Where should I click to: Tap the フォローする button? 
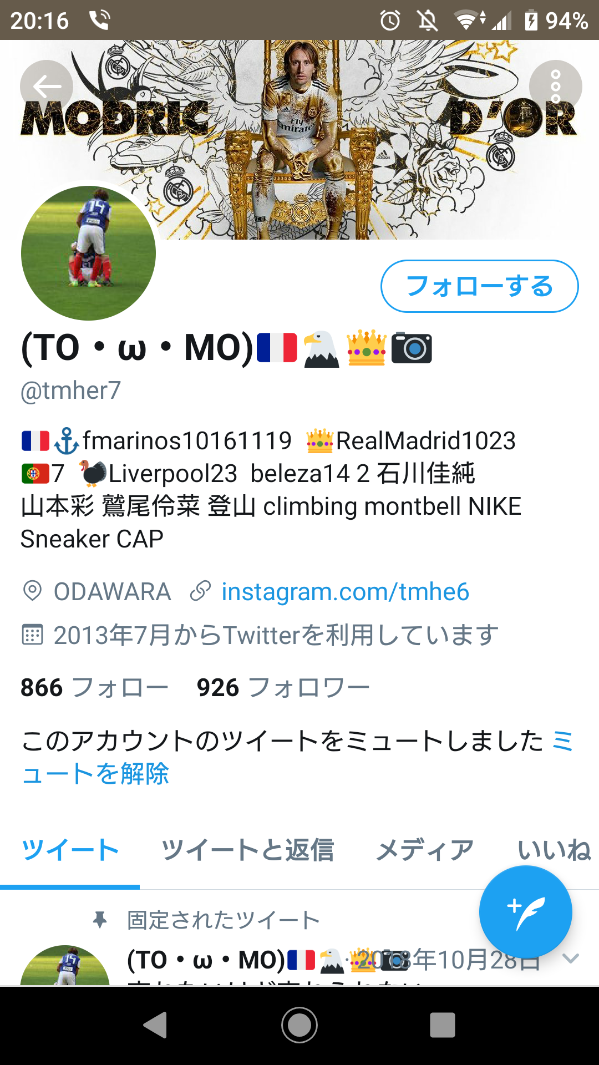480,286
